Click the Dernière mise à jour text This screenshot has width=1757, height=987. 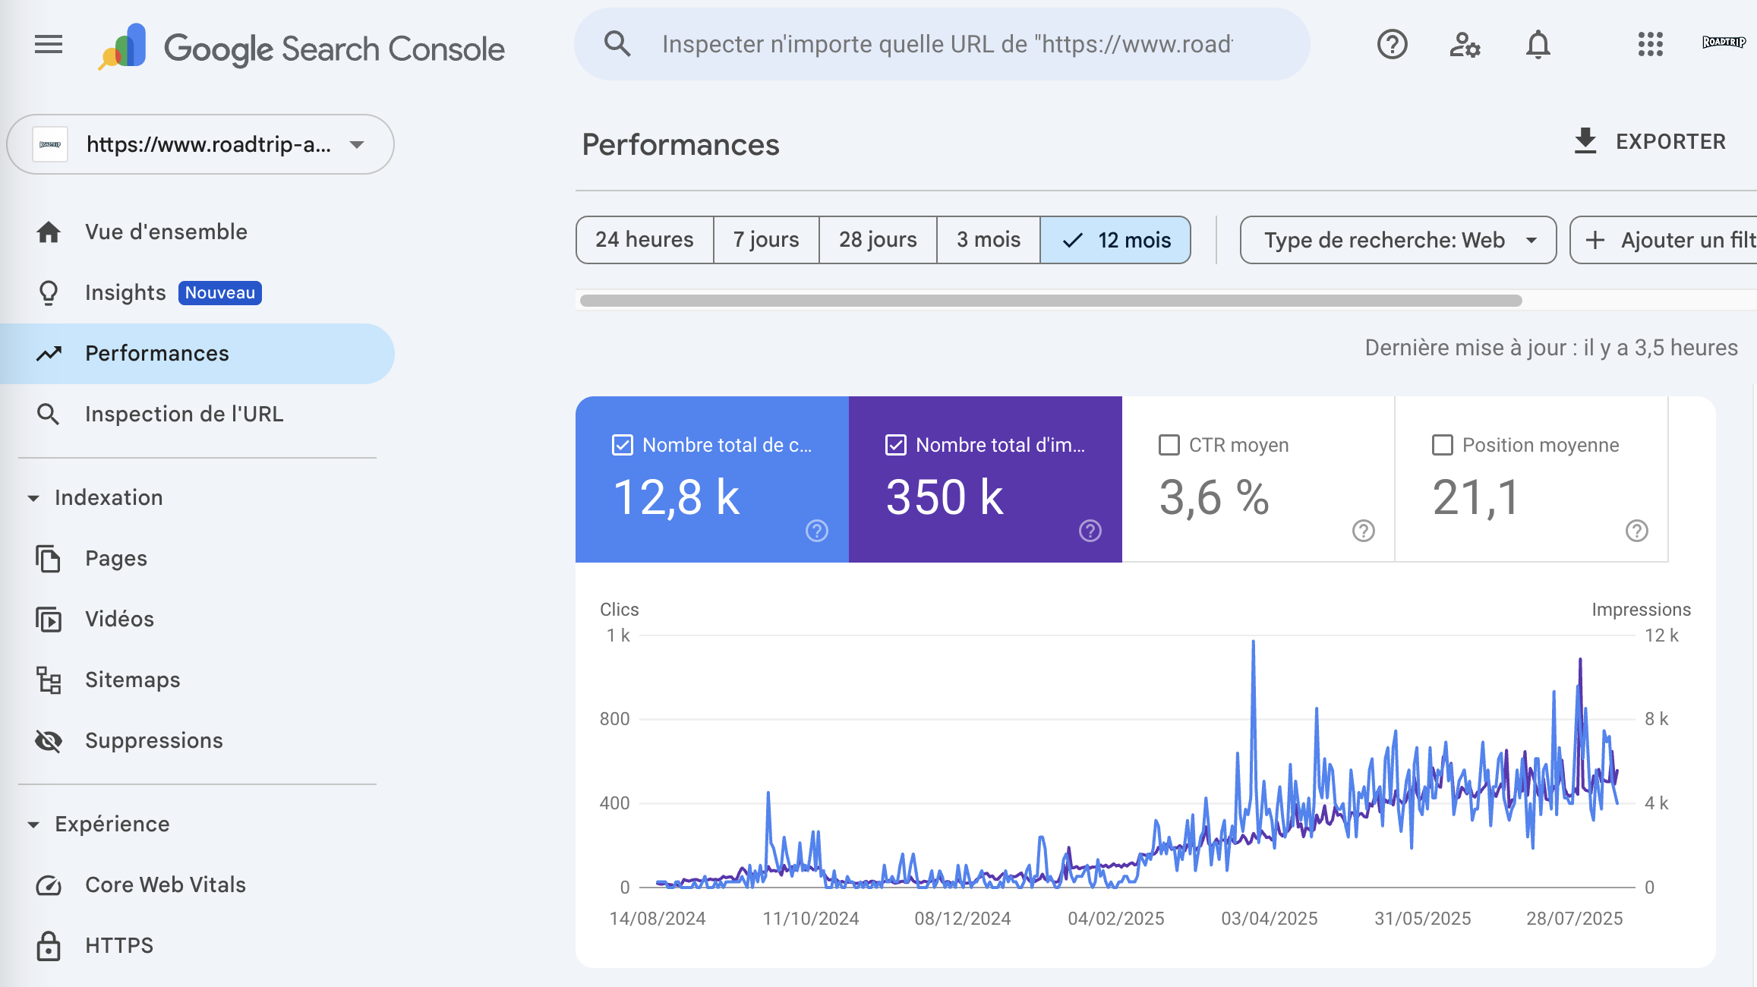pyautogui.click(x=1551, y=348)
